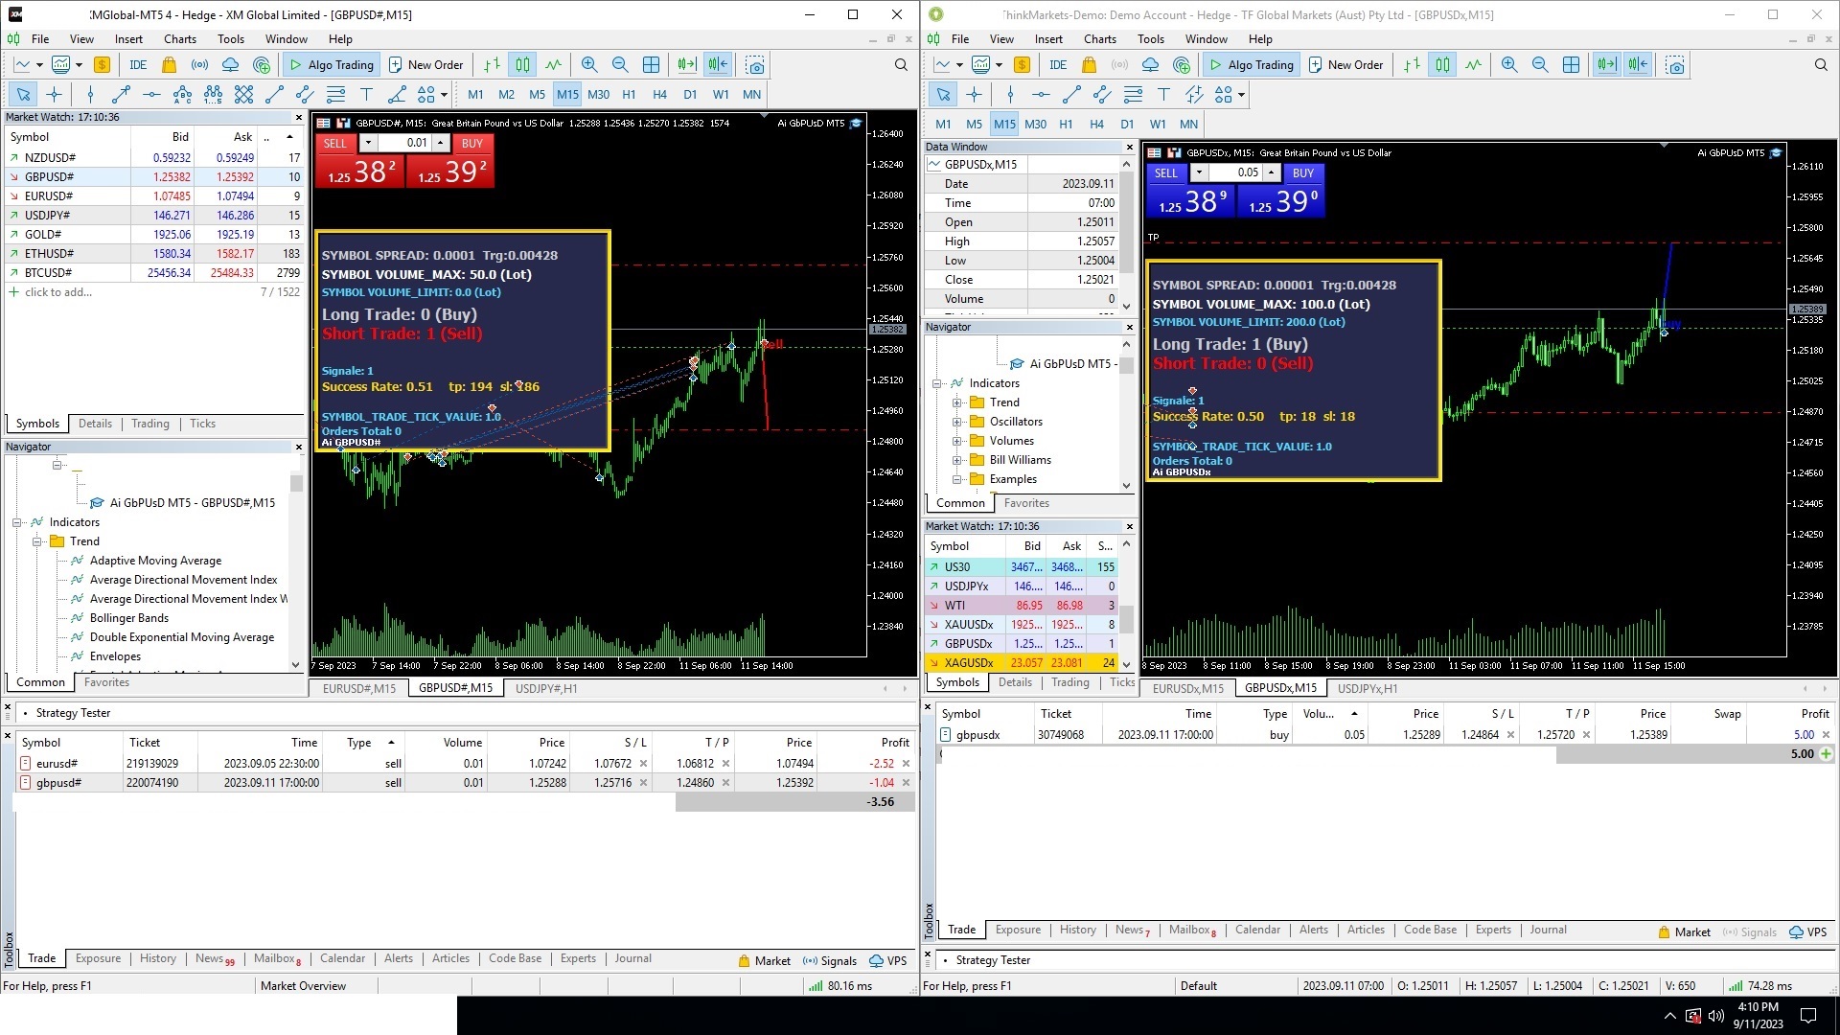1840x1035 pixels.
Task: Click the volume field showing 0.05
Action: click(1235, 172)
